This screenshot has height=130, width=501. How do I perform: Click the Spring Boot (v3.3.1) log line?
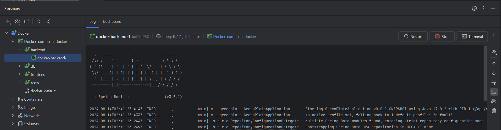click(x=137, y=97)
